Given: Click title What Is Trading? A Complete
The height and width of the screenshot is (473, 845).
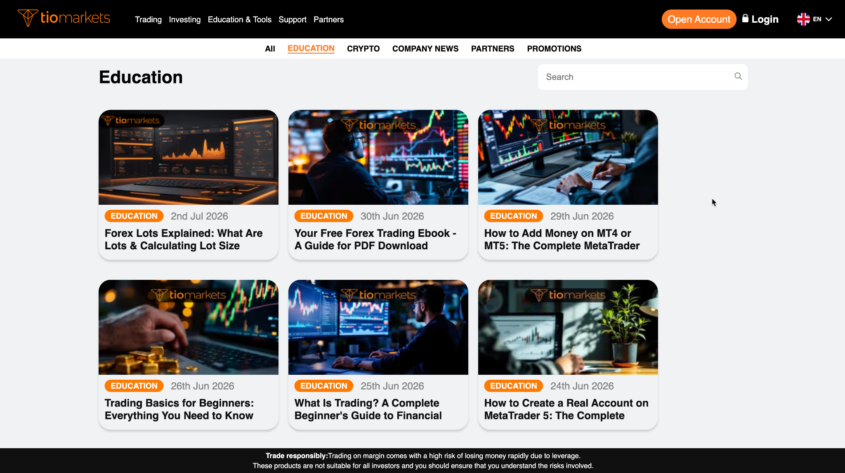Looking at the screenshot, I should (x=368, y=409).
